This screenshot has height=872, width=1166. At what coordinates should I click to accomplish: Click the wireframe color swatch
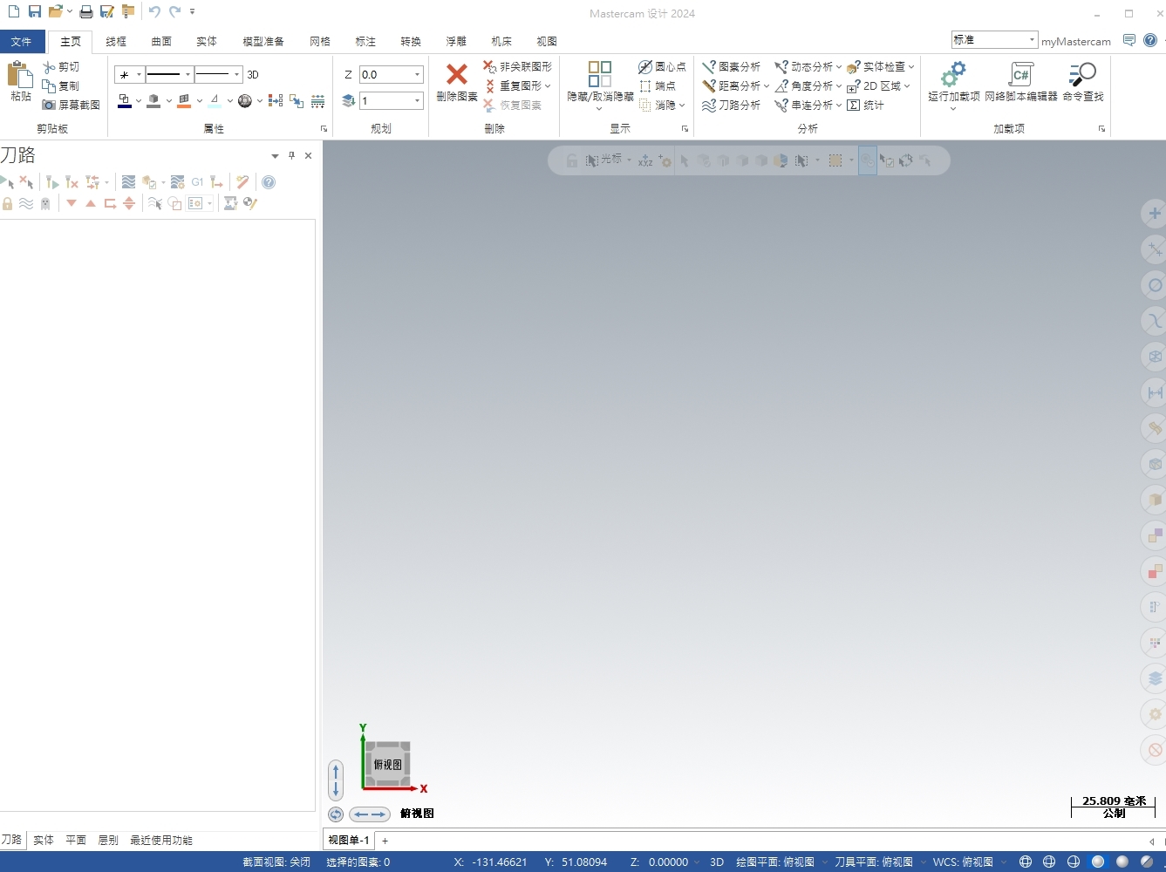tap(124, 101)
